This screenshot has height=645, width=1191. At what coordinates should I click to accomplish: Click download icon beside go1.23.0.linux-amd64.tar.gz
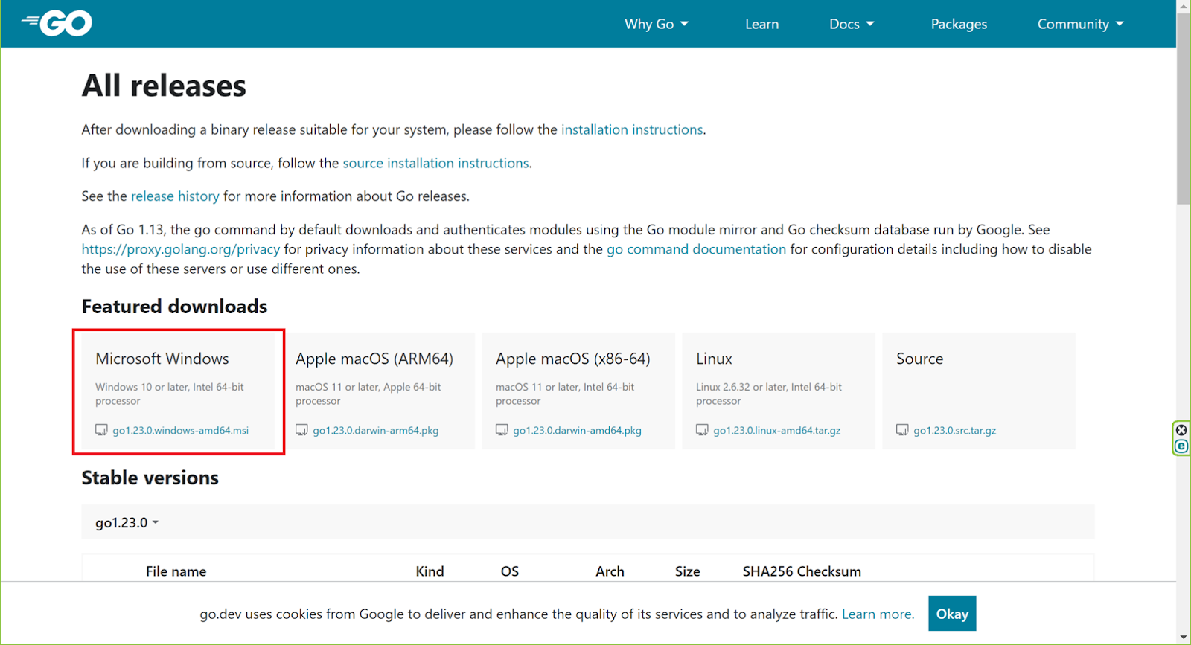[x=702, y=430]
